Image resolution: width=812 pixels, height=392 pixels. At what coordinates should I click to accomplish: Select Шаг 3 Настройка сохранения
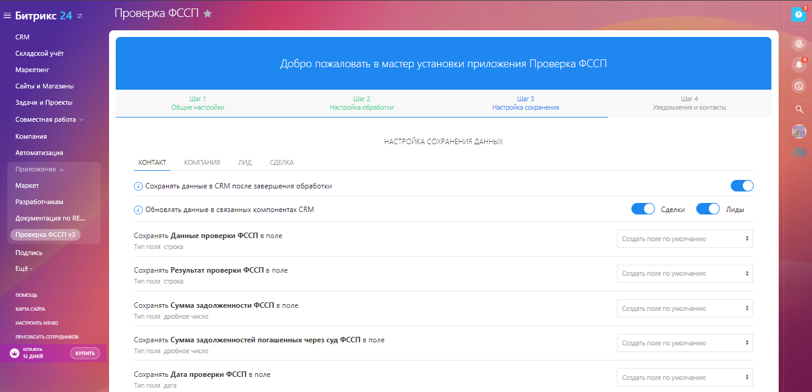pyautogui.click(x=525, y=103)
